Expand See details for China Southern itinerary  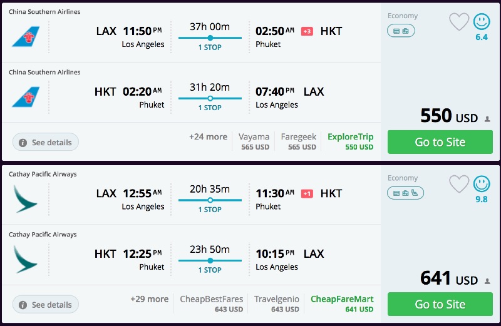45,143
